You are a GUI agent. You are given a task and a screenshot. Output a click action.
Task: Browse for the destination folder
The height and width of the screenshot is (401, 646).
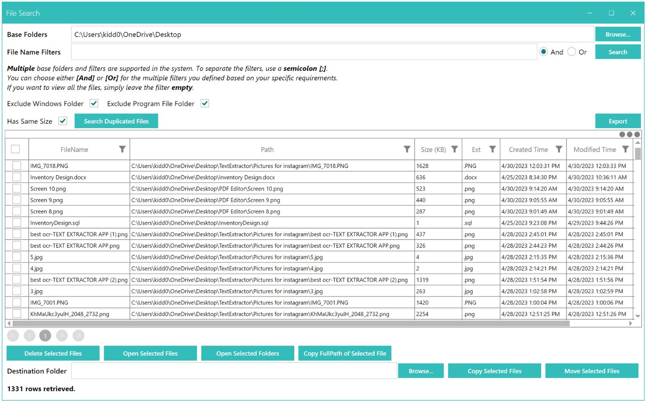pyautogui.click(x=421, y=371)
